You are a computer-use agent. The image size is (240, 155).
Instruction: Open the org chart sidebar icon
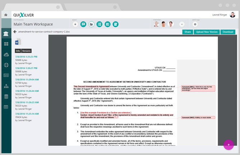6,86
